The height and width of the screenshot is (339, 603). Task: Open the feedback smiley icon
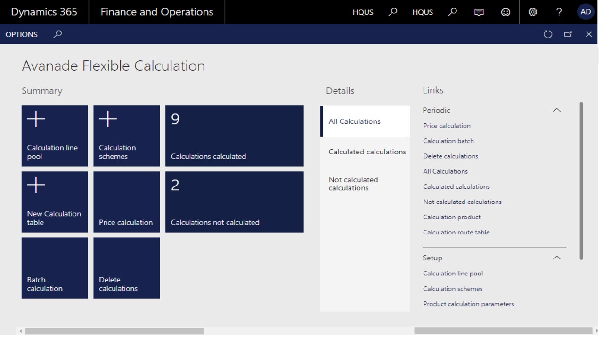[x=505, y=12]
